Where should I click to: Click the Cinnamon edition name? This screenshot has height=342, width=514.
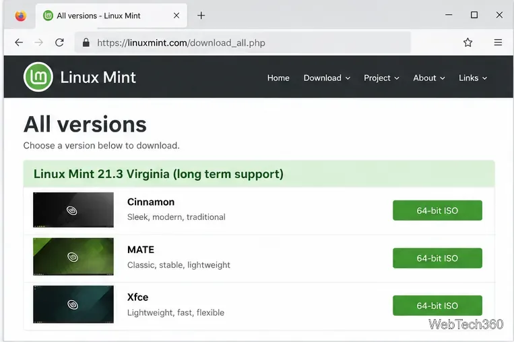(x=151, y=202)
